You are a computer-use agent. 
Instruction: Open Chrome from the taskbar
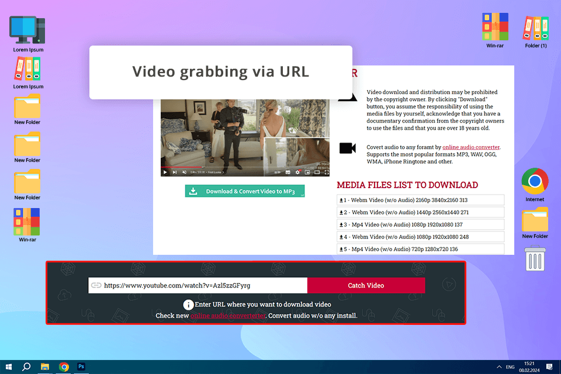64,367
